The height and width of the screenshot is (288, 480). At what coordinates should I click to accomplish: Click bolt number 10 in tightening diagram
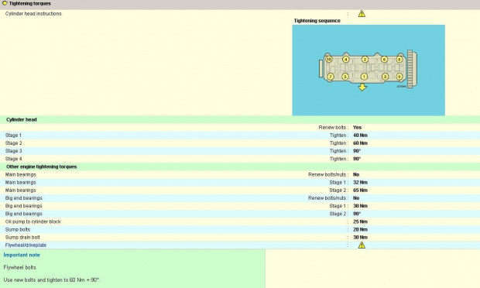[x=329, y=59]
